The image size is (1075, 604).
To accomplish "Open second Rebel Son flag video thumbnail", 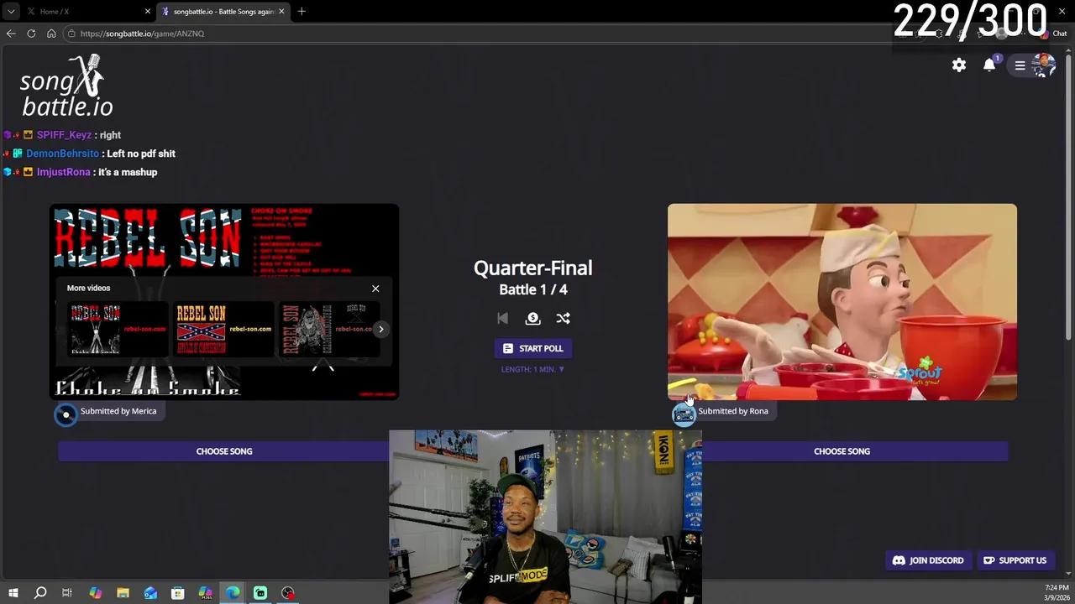I will coord(223,329).
